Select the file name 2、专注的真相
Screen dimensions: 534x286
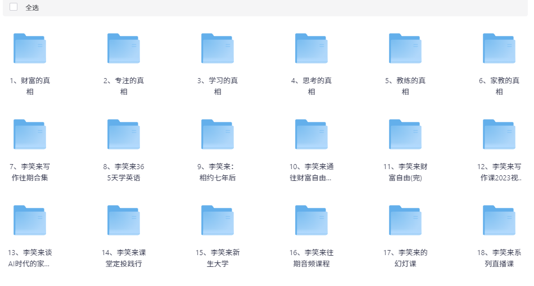124,86
